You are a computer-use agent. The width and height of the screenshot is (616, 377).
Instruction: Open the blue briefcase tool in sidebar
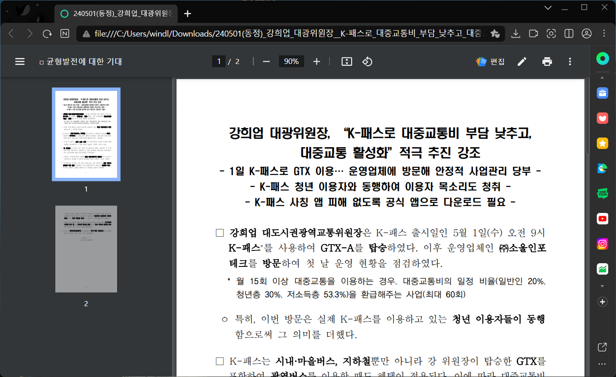(x=603, y=93)
